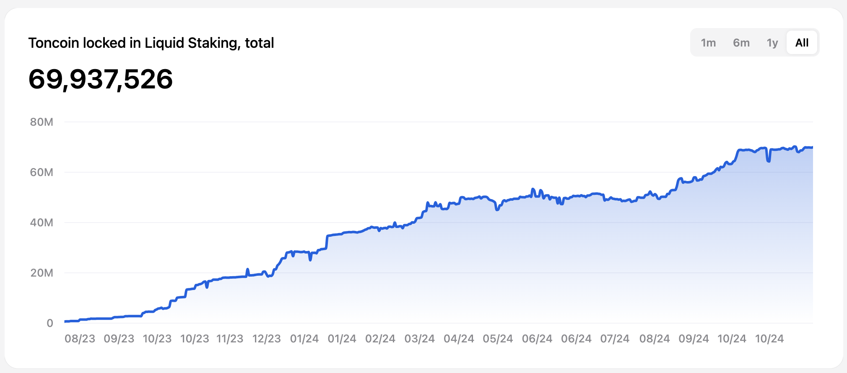The width and height of the screenshot is (847, 373).
Task: Click the 05/24 x-axis date
Action: [x=498, y=339]
